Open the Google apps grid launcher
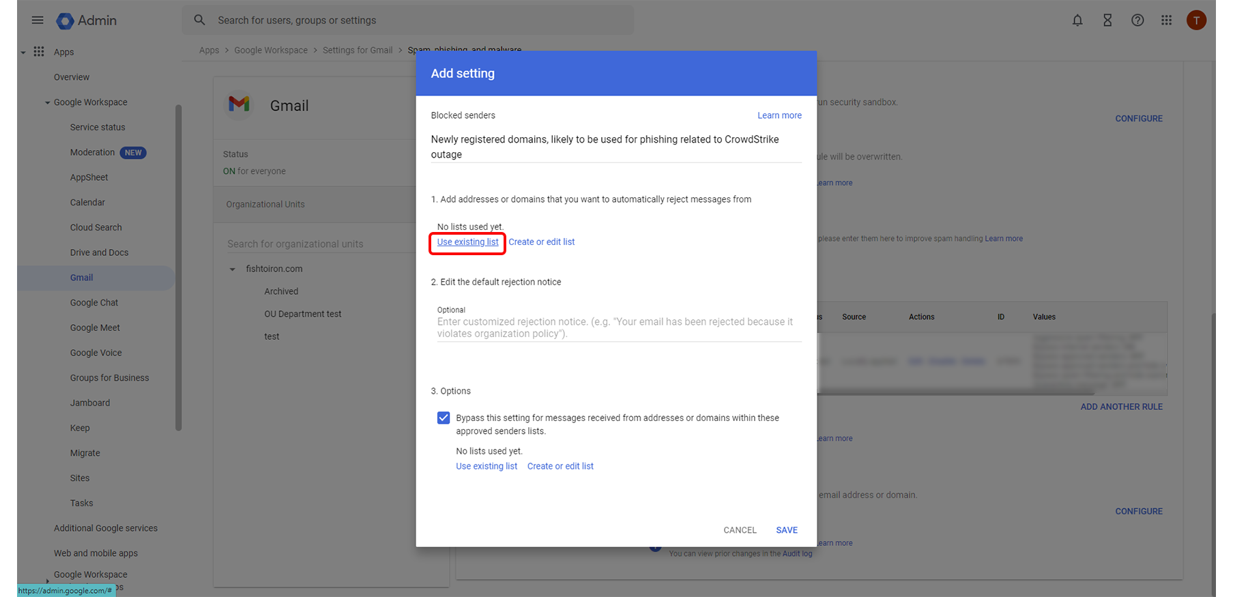 click(x=1166, y=20)
